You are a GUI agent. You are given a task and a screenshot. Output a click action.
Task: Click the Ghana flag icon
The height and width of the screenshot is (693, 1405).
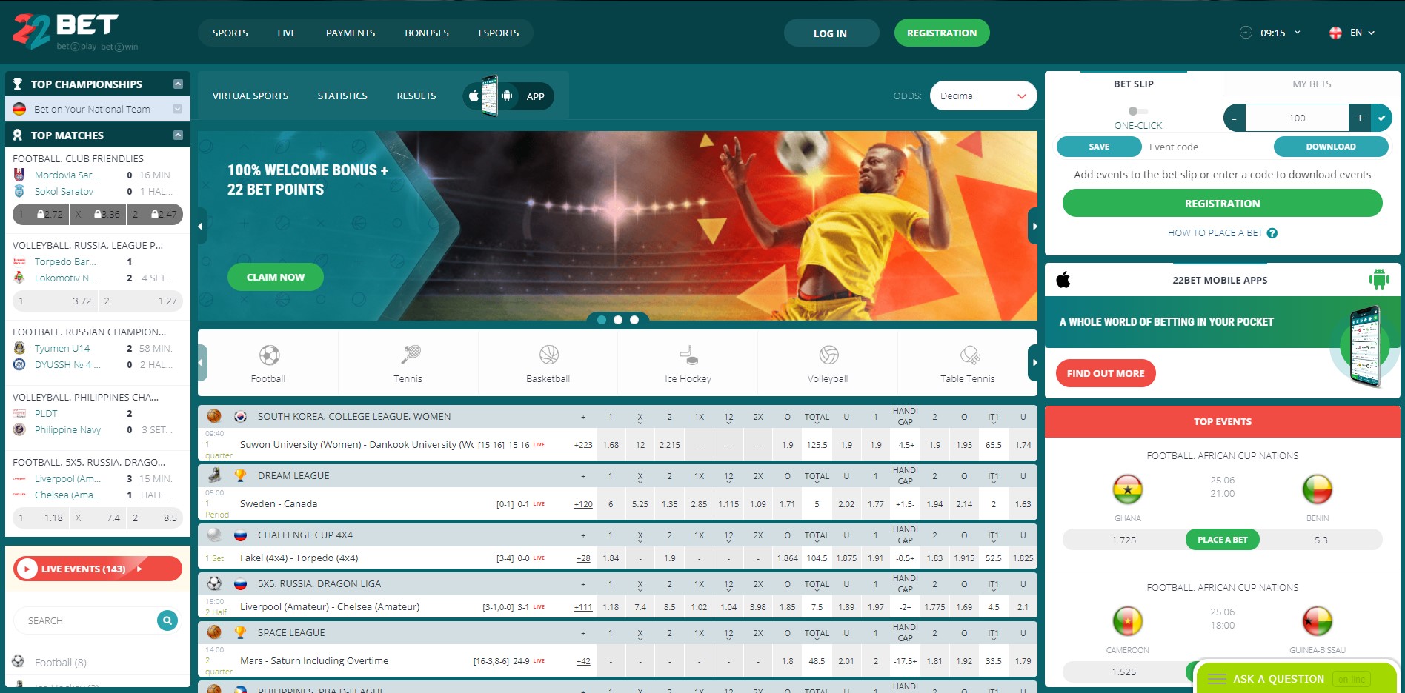pyautogui.click(x=1128, y=489)
